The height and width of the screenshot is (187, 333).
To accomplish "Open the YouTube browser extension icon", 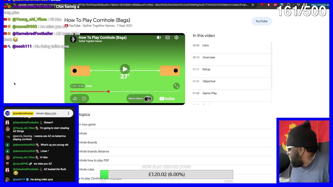I will [262, 5].
